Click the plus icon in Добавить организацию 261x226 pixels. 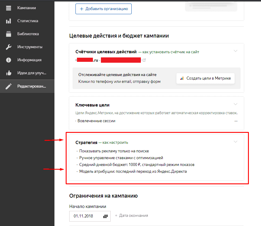pos(82,9)
